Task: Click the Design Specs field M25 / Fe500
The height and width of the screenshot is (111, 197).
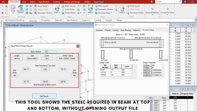Action: pos(67,59)
